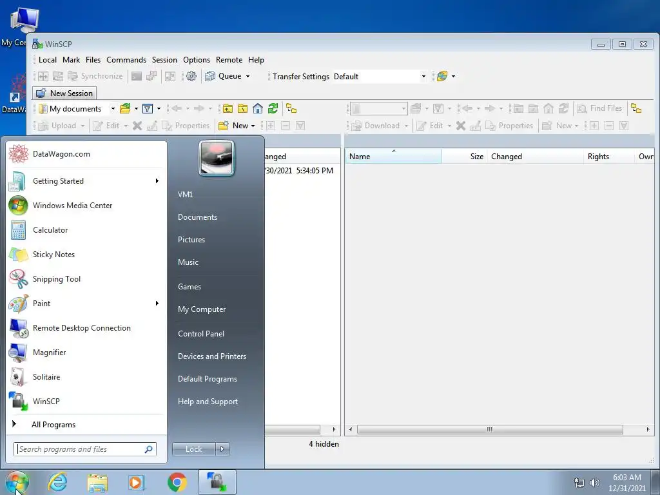Click the Search programs and files field
This screenshot has width=660, height=495.
point(85,449)
